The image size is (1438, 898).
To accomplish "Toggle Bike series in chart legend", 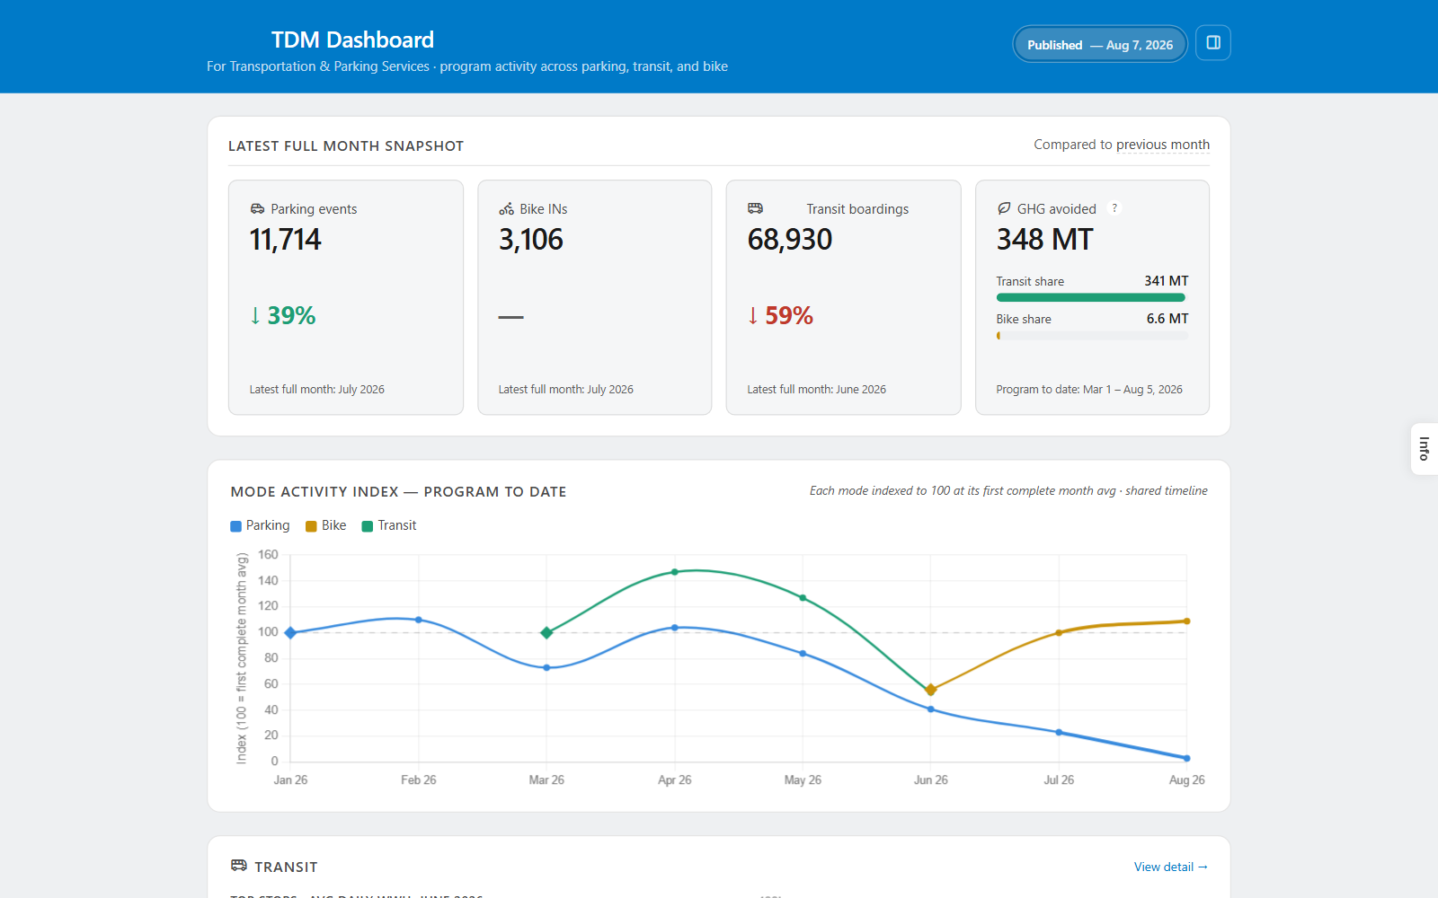I will [x=325, y=525].
